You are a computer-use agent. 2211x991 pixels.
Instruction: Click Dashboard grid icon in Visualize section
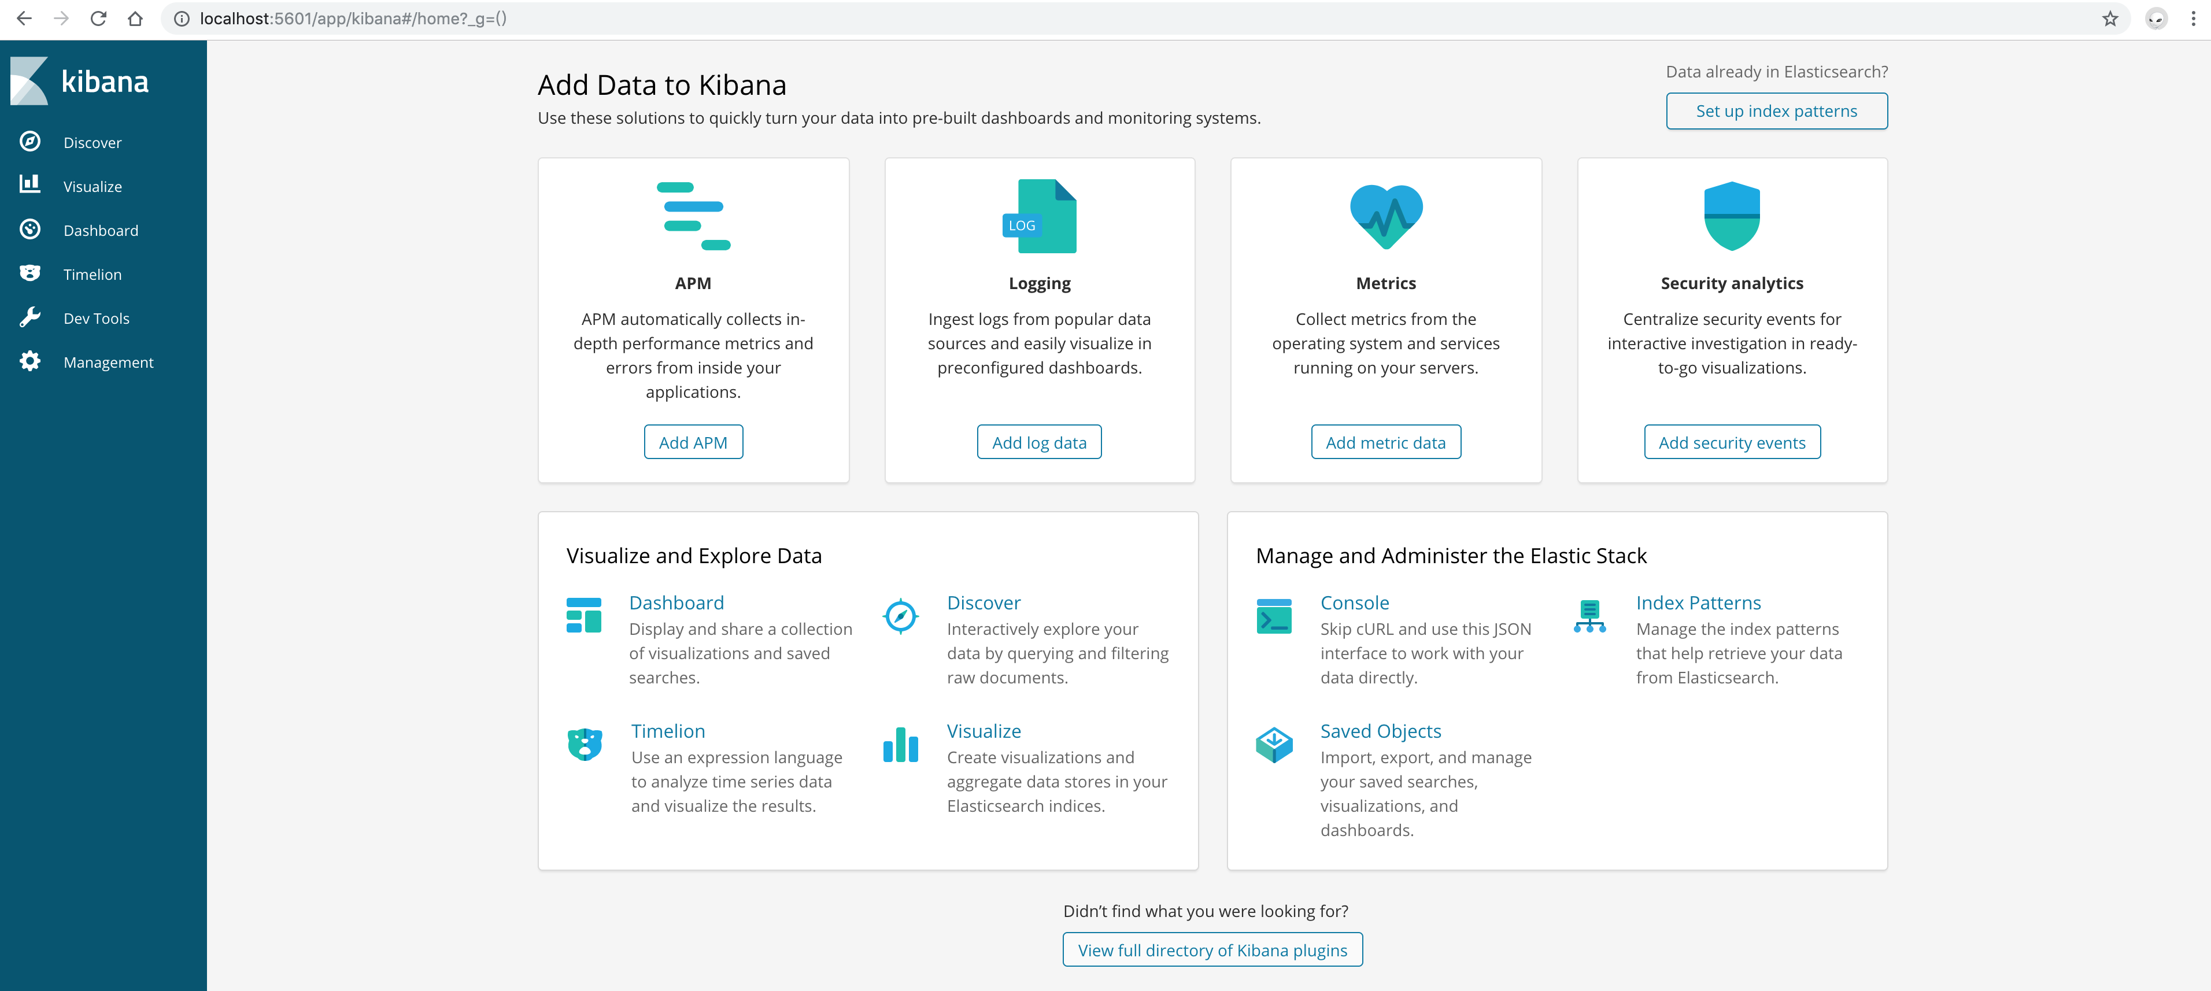tap(583, 615)
